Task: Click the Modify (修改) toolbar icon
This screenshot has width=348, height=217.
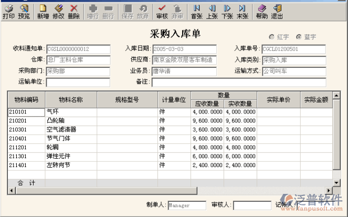Action: pos(58,12)
